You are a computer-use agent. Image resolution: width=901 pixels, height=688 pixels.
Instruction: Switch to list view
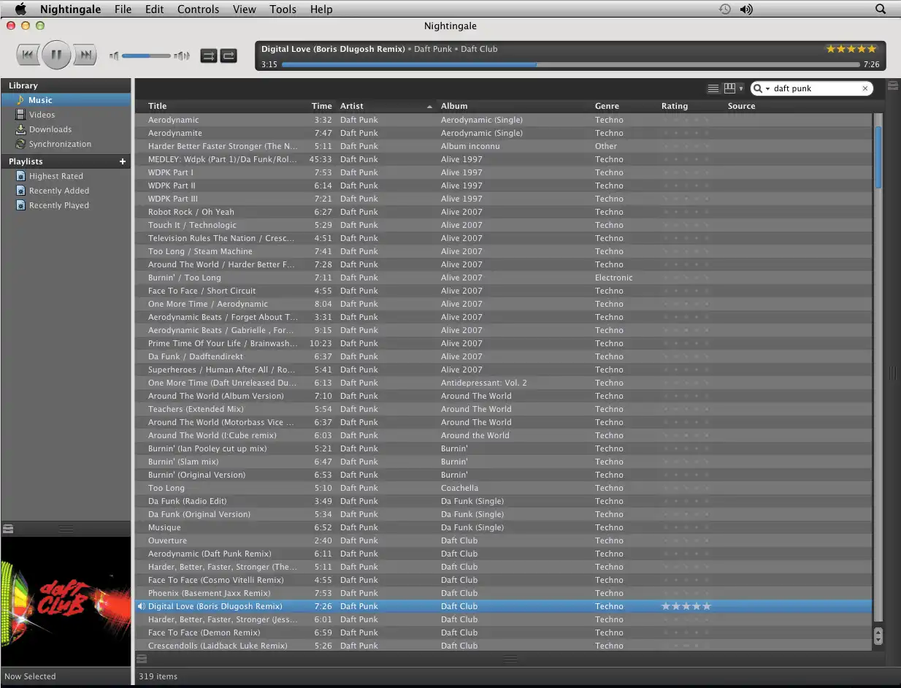tap(713, 88)
